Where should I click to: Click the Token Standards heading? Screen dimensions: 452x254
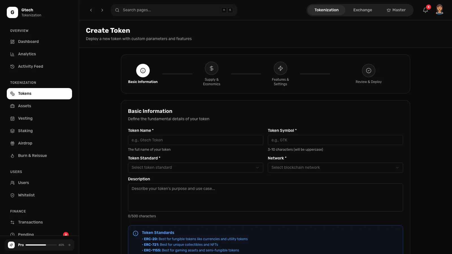(158, 233)
